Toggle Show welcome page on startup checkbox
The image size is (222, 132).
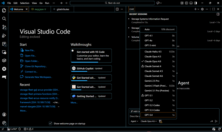[50, 123]
